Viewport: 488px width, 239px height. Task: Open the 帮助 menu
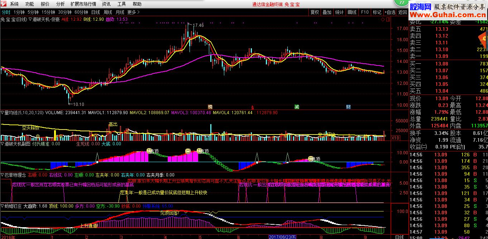pyautogui.click(x=137, y=4)
